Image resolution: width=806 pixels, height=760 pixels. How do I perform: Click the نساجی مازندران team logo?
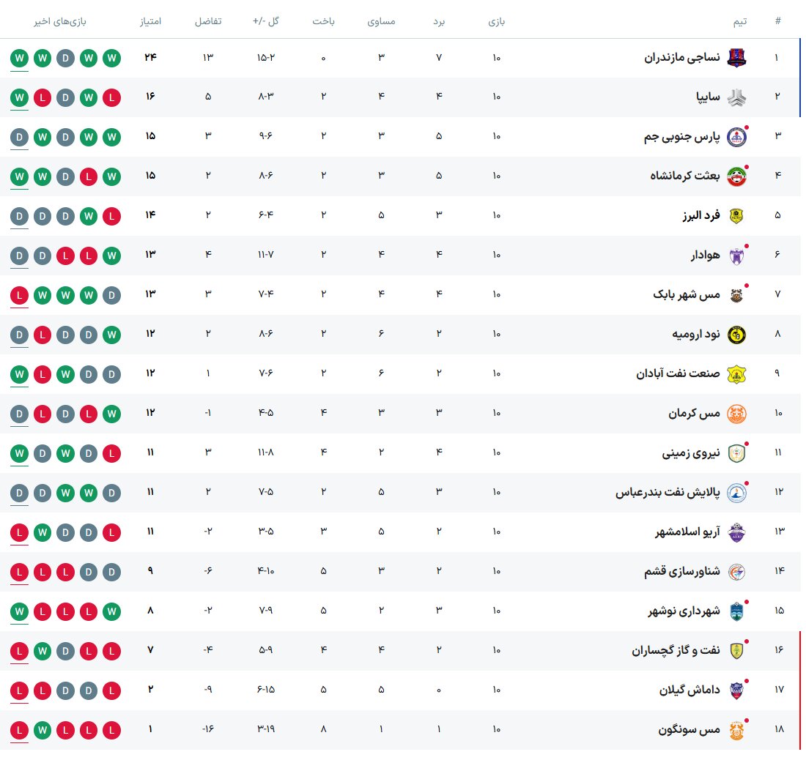pyautogui.click(x=736, y=57)
